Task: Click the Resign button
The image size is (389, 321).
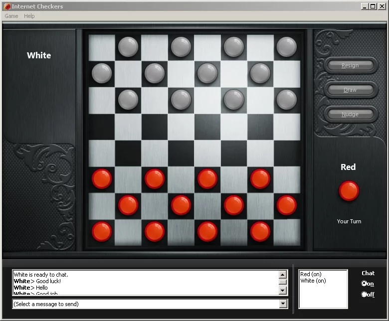Action: pos(350,65)
